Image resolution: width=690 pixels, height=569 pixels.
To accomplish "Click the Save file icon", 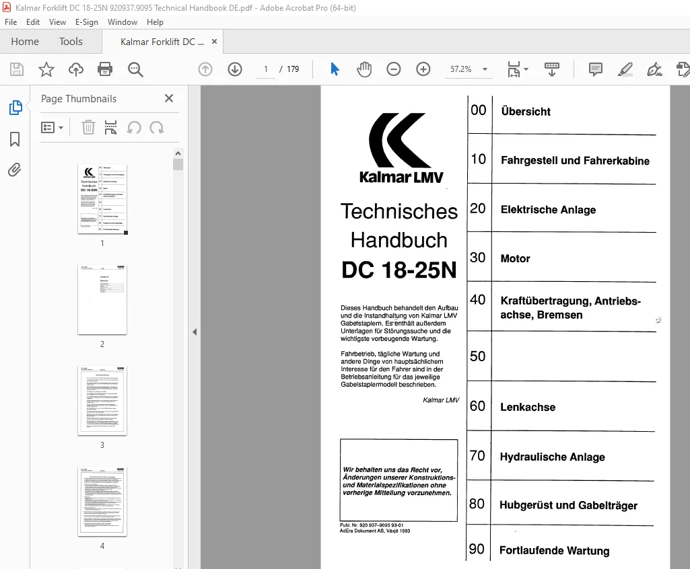I will tap(17, 69).
